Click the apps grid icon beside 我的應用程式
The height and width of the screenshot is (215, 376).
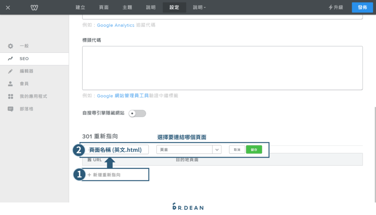[x=11, y=96]
